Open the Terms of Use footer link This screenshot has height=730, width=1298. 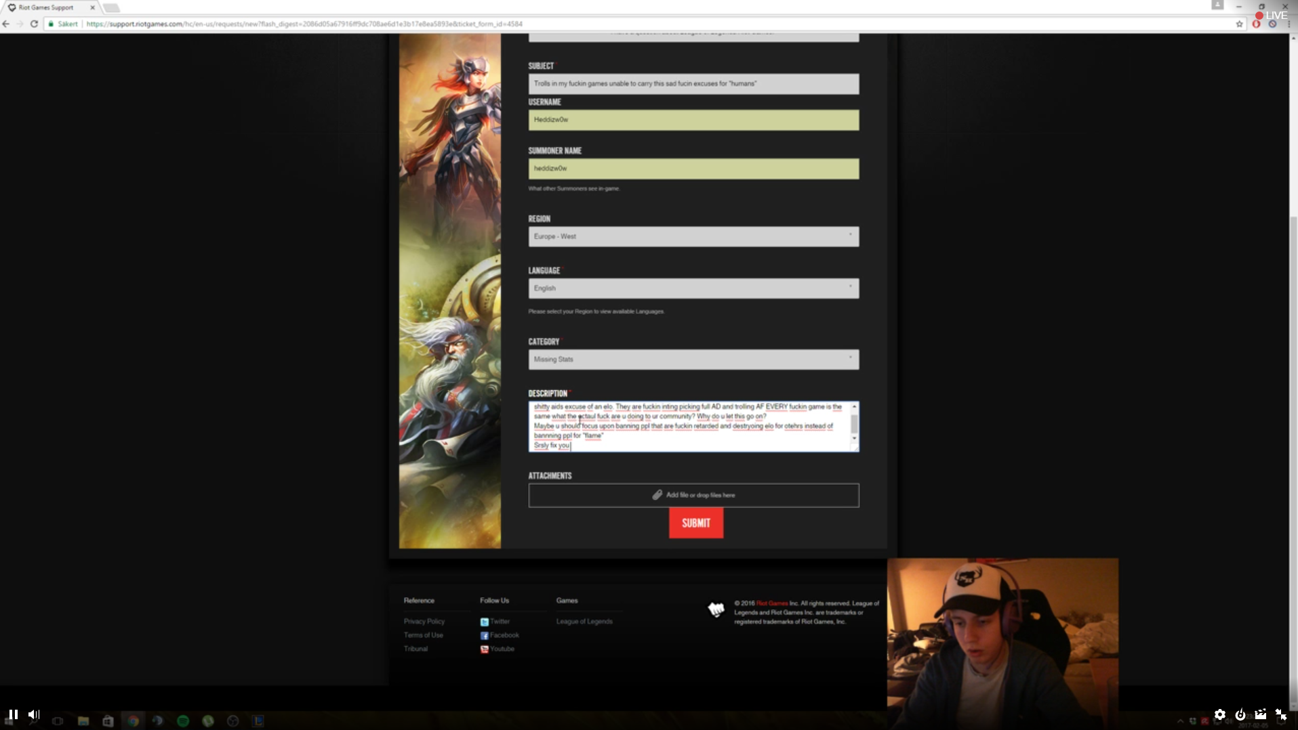tap(424, 635)
